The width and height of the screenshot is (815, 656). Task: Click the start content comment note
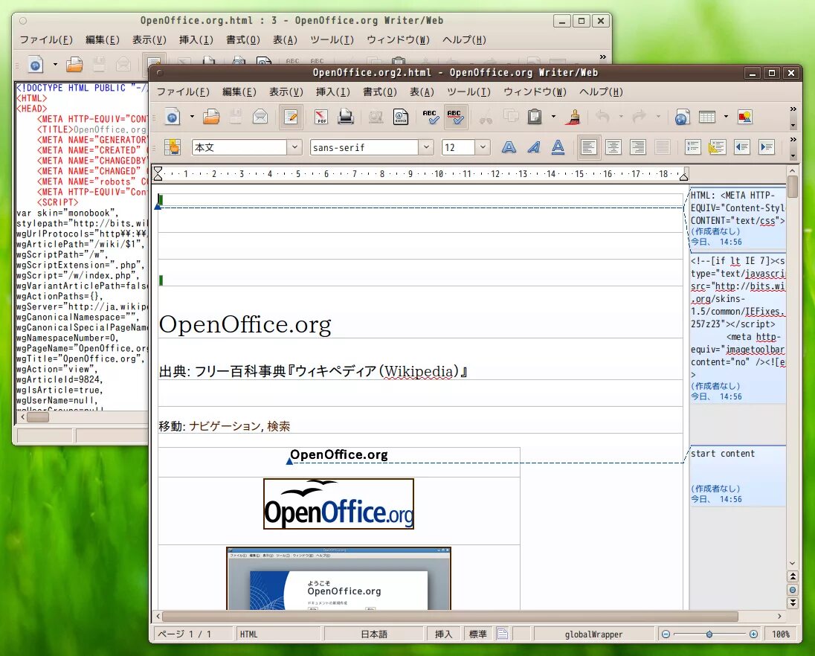click(738, 475)
